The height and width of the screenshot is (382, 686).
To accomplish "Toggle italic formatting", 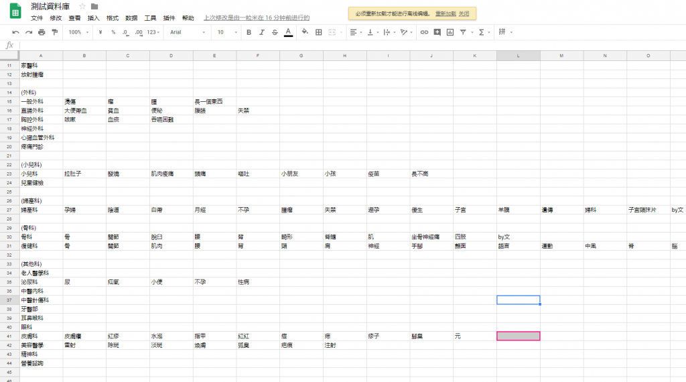I will pyautogui.click(x=262, y=32).
